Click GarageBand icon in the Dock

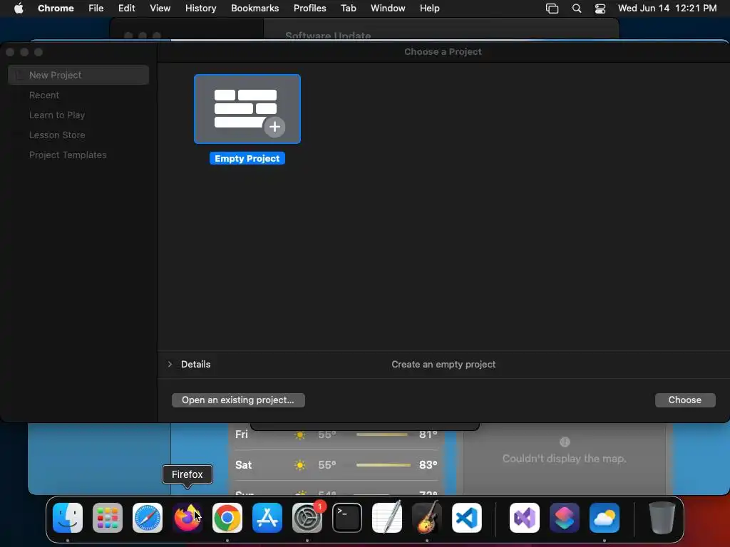[427, 518]
